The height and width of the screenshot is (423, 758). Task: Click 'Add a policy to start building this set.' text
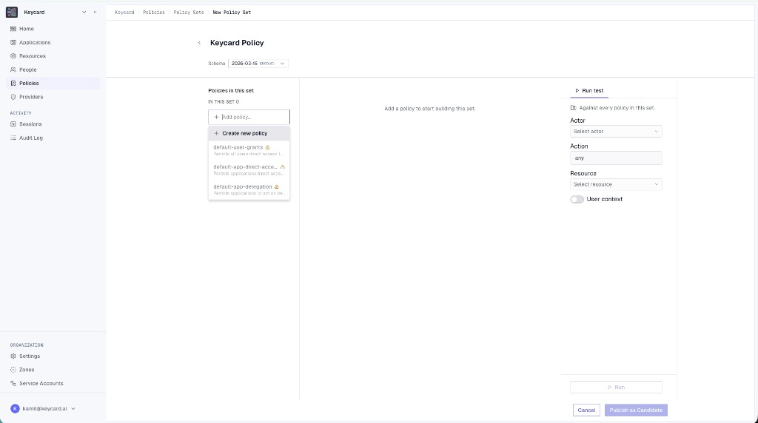pyautogui.click(x=430, y=109)
